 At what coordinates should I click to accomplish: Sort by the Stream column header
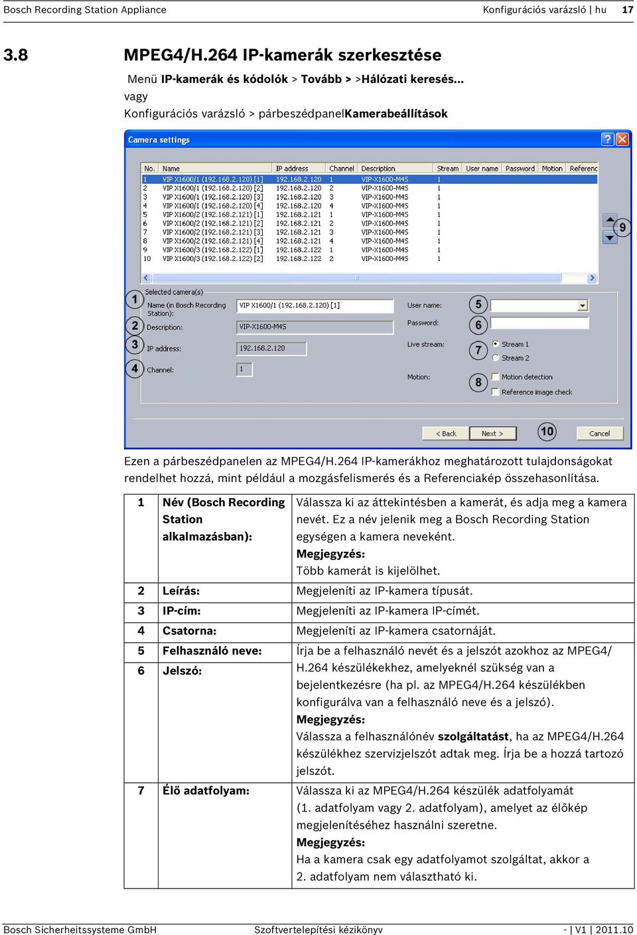(449, 169)
